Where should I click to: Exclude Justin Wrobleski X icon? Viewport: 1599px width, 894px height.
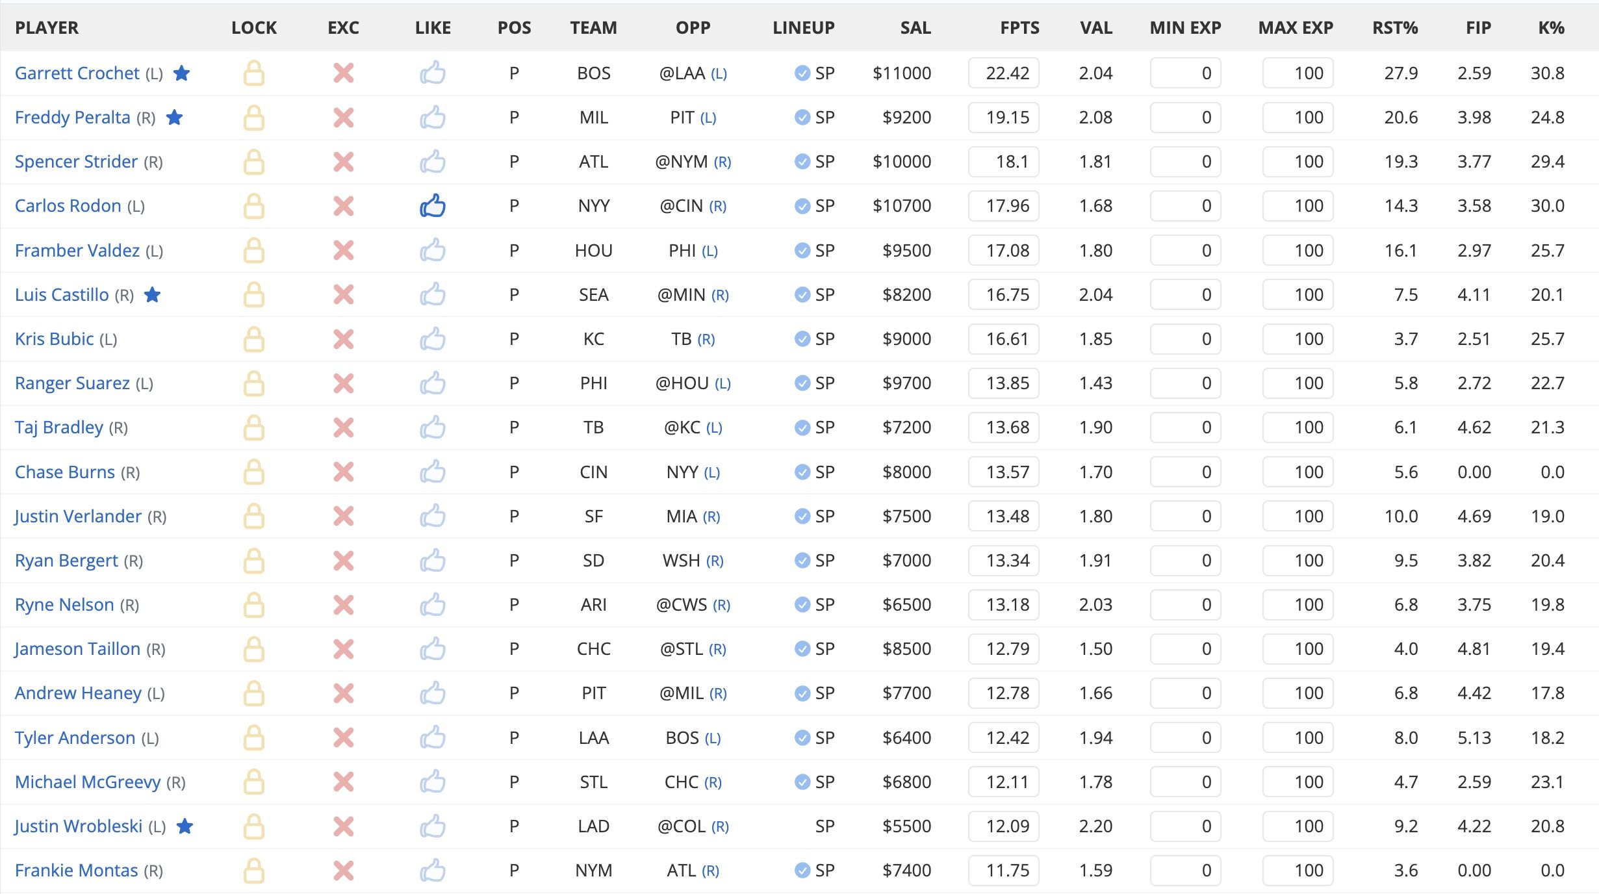(x=344, y=826)
